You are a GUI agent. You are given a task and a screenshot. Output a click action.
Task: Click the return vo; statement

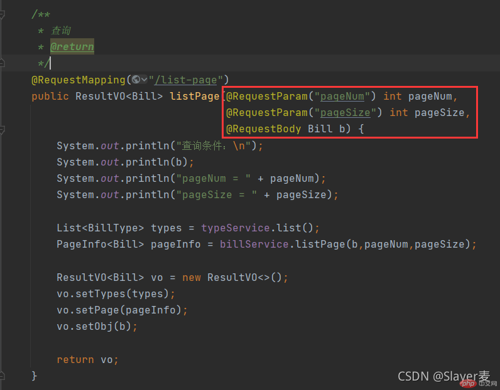(x=87, y=359)
